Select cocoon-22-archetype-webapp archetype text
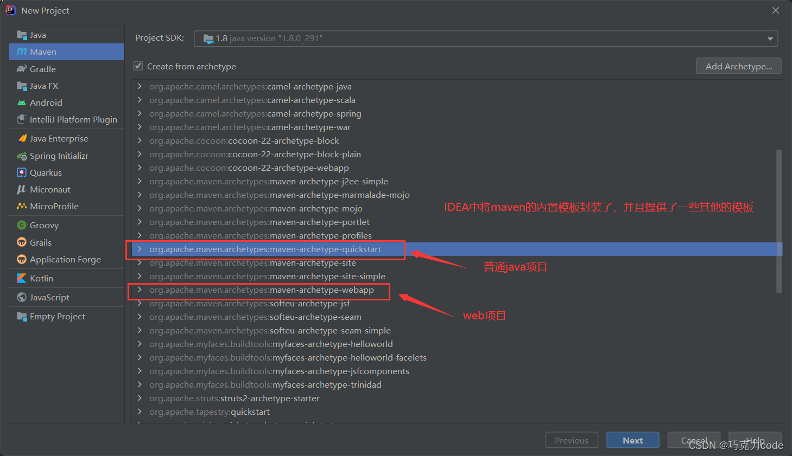The height and width of the screenshot is (456, 792). point(249,168)
